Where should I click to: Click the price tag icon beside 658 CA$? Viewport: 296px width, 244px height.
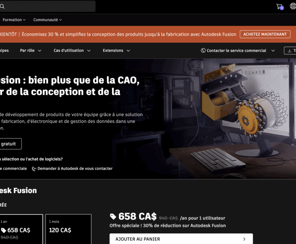click(x=113, y=217)
